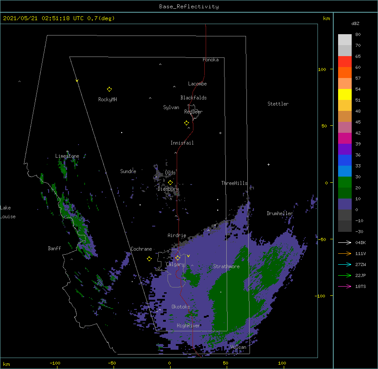Select the light blue 33-30 dBZ swatch
This screenshot has height=369, width=378.
click(345, 171)
